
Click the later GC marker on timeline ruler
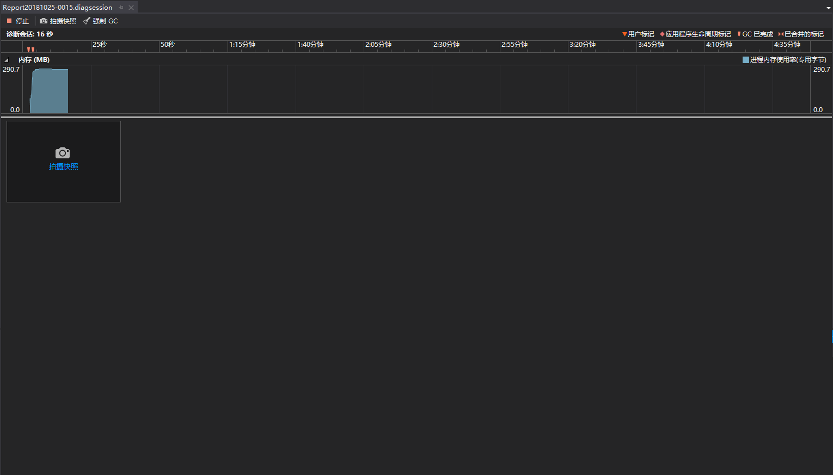coord(33,50)
